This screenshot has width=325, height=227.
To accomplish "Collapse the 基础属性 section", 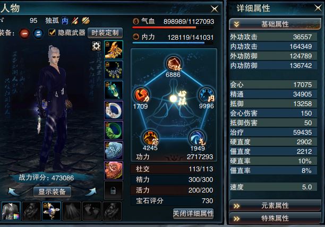I will pos(275,24).
